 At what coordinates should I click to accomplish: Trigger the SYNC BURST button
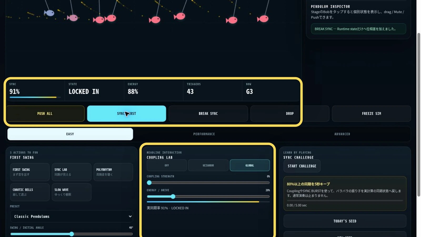tap(127, 113)
